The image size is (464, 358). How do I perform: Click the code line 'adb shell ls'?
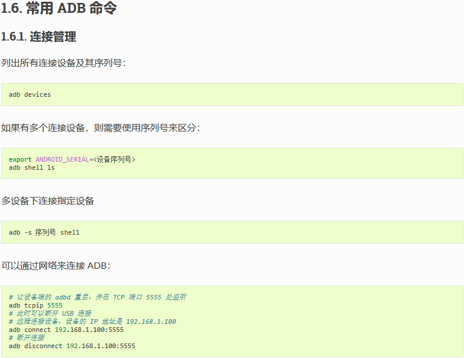tap(32, 167)
